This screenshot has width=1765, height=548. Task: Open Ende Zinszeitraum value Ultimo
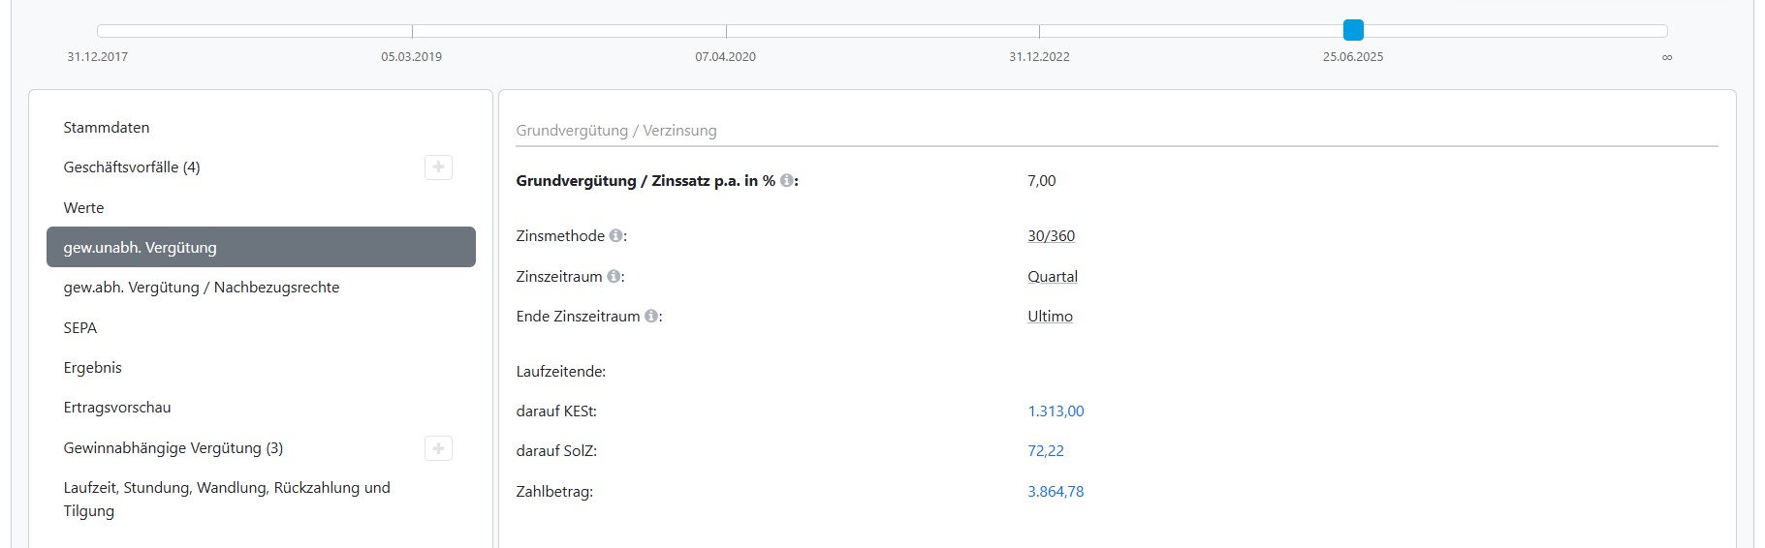pos(1050,317)
